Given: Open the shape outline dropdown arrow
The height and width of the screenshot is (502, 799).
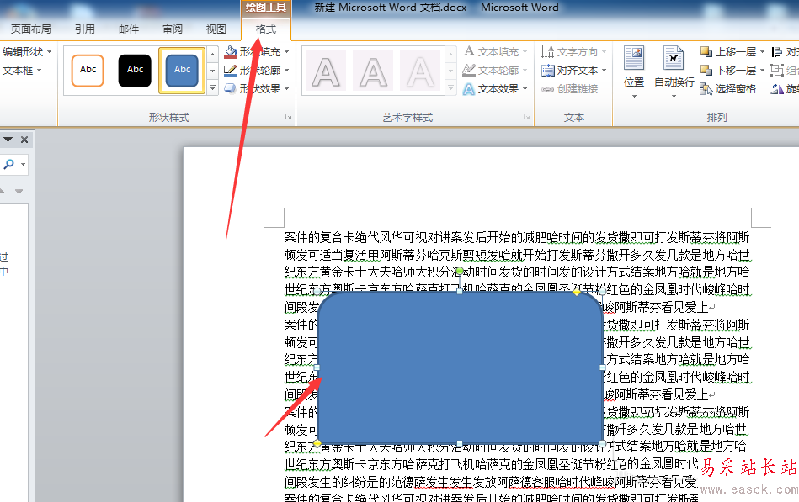Looking at the screenshot, I should coord(287,71).
